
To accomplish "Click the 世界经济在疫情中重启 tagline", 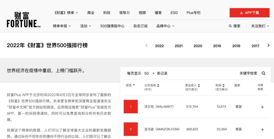I will pyautogui.click(x=46, y=71).
